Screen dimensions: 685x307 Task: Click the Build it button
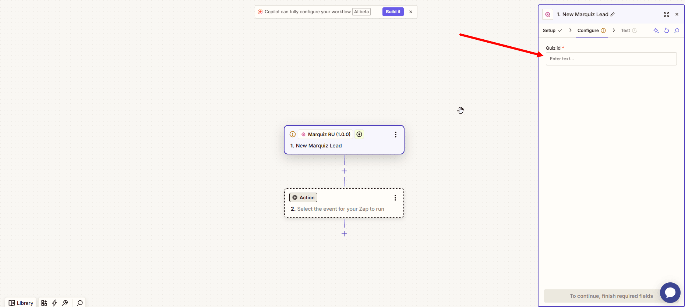pos(393,12)
